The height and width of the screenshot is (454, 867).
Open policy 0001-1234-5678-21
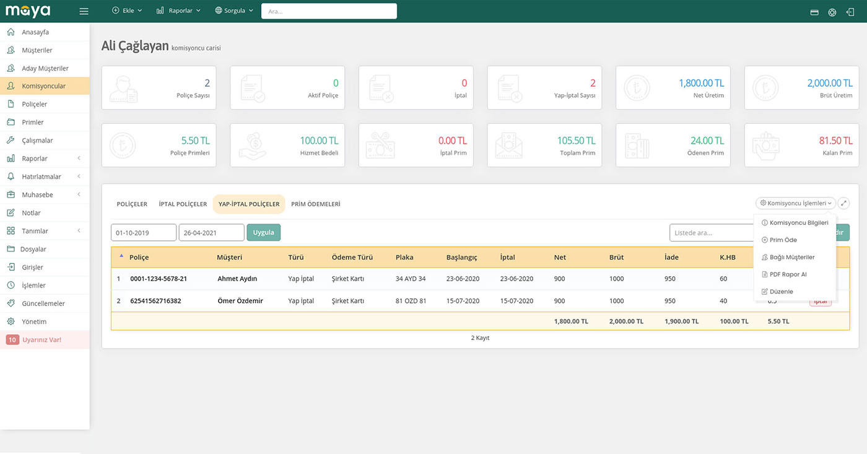159,279
